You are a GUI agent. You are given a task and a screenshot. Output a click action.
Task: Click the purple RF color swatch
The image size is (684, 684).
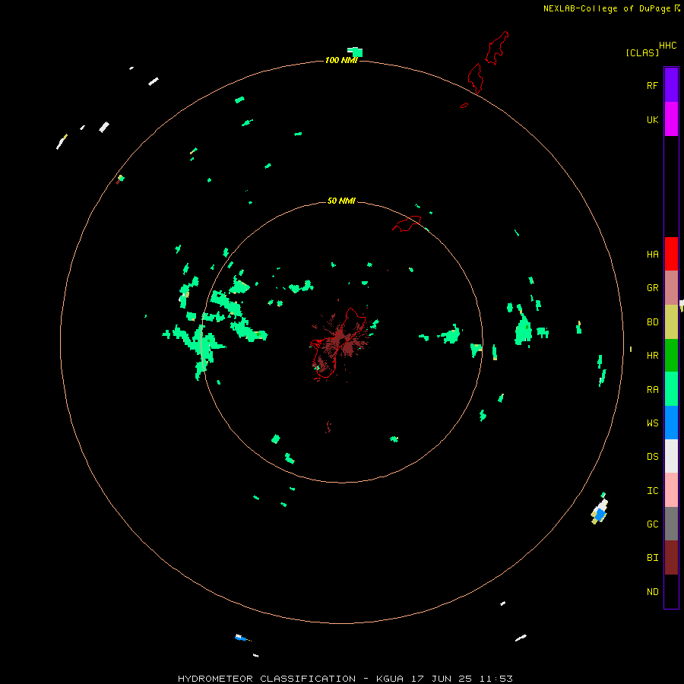671,85
